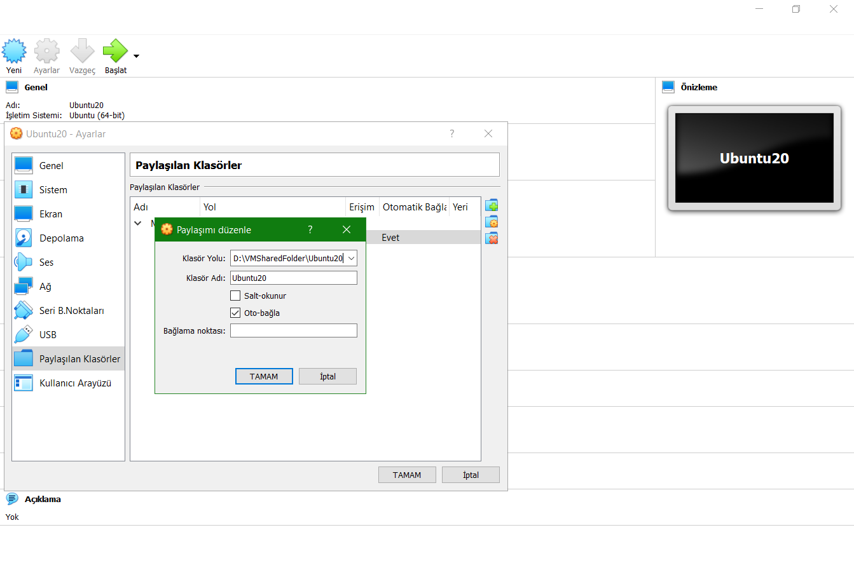The width and height of the screenshot is (854, 572).
Task: Click the edit shared folder icon
Action: pyautogui.click(x=492, y=222)
